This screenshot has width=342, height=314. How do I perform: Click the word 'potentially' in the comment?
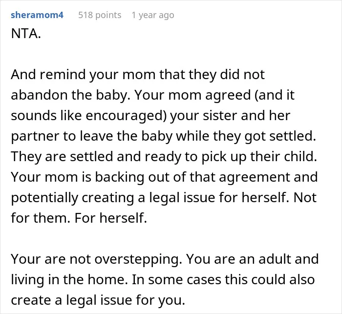[x=44, y=198]
